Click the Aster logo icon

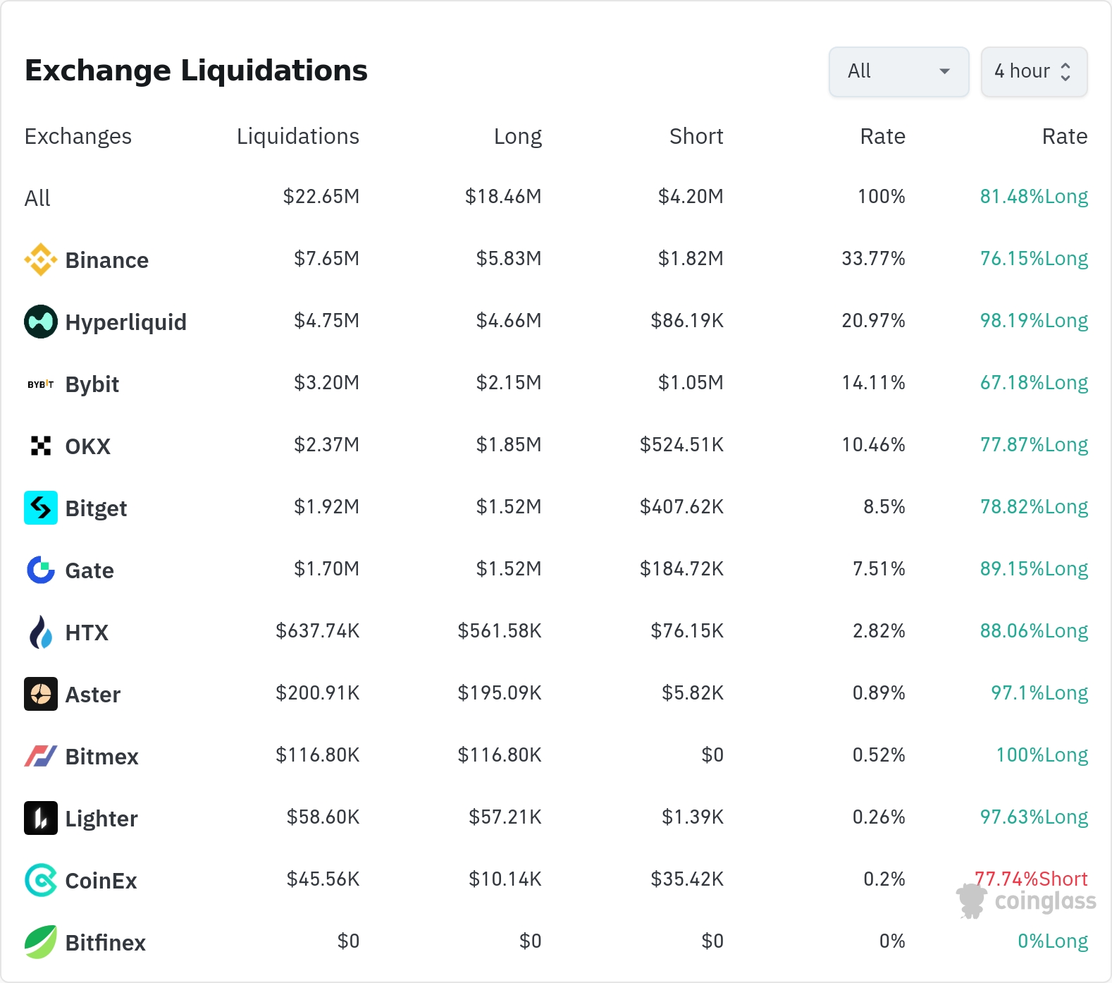pyautogui.click(x=41, y=694)
